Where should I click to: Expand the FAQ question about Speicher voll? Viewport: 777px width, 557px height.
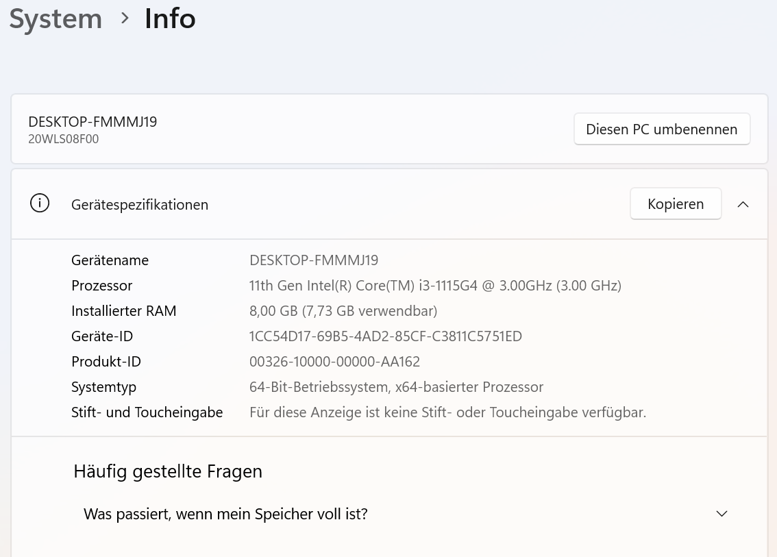point(721,514)
